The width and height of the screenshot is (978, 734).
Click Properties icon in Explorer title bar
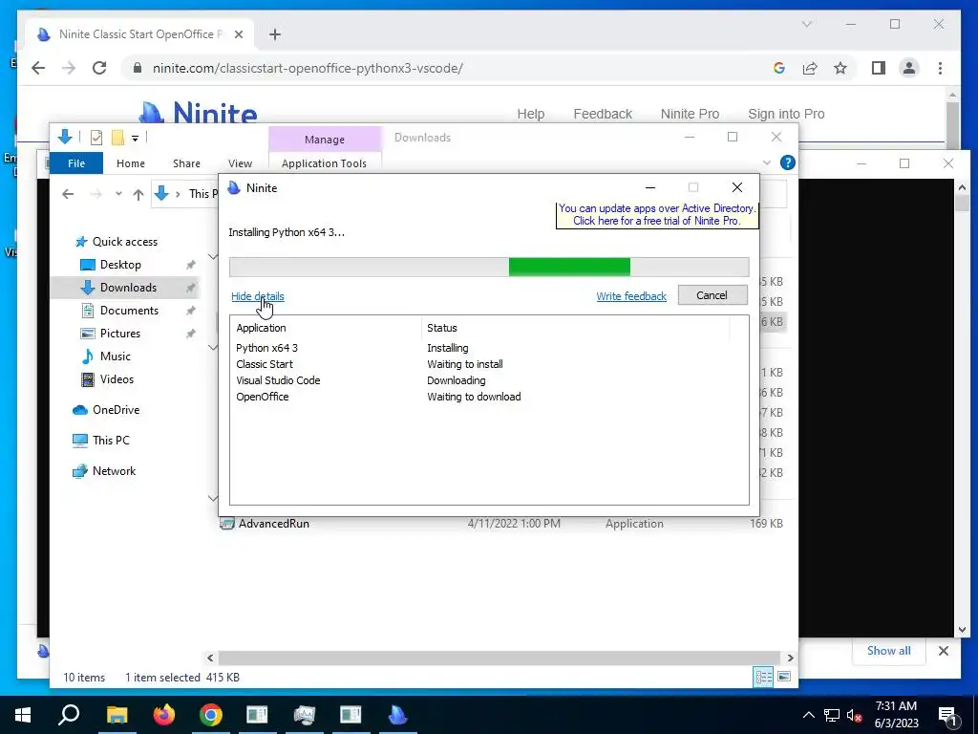point(96,138)
